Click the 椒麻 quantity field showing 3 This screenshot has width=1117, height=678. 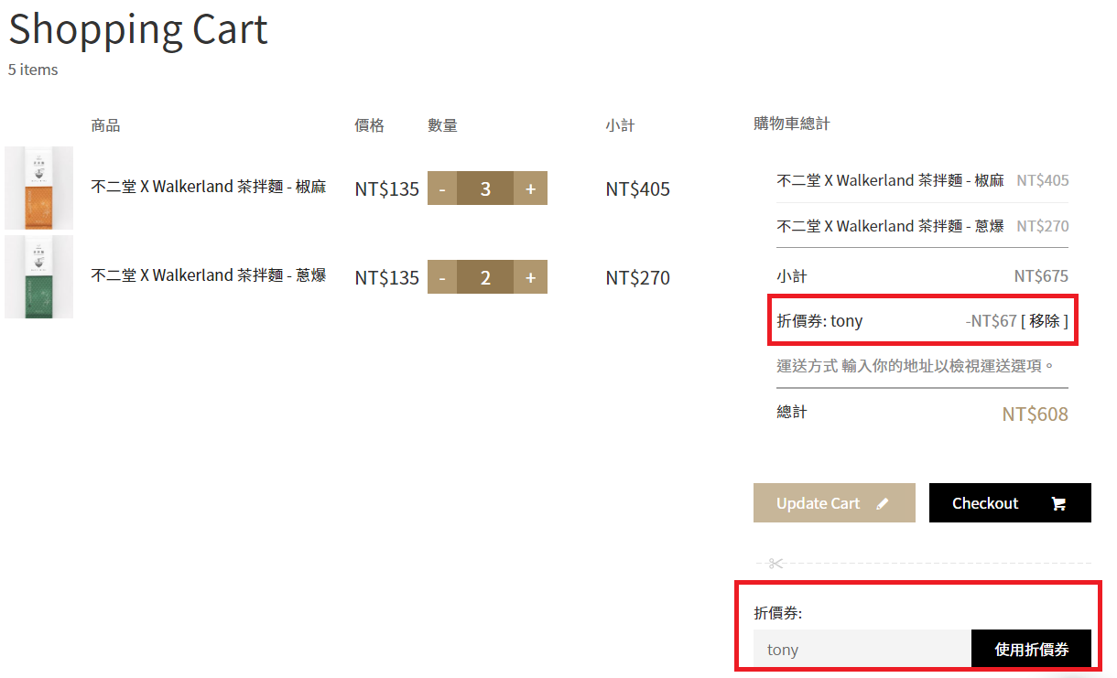[485, 188]
